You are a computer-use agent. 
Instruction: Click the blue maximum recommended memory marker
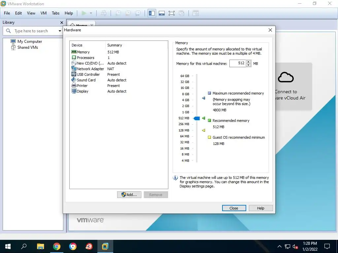point(203,98)
